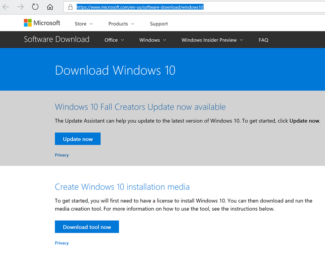
Task: Click the Software Download title link
Action: pos(56,39)
